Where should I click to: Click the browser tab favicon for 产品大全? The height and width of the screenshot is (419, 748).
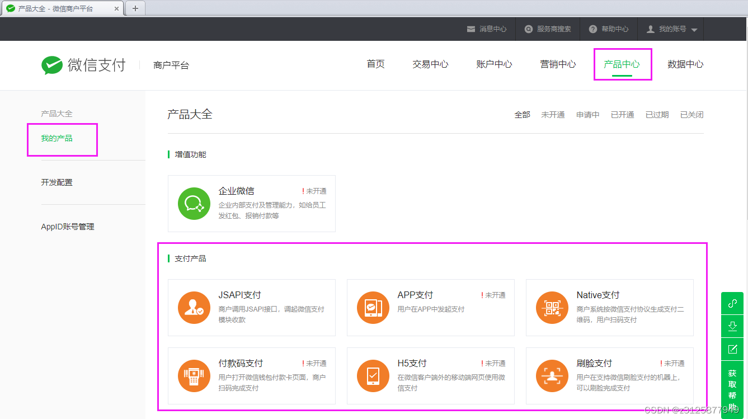(11, 8)
